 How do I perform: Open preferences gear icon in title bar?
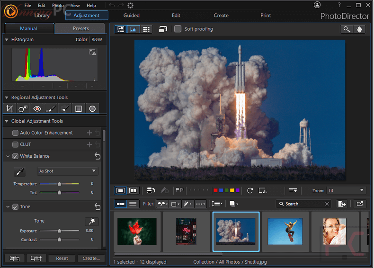coord(131,5)
